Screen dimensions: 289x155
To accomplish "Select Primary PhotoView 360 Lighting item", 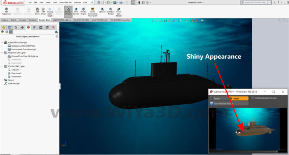I will pos(24,56).
